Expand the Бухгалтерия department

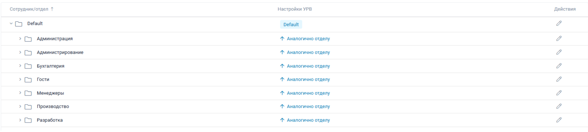coord(20,66)
